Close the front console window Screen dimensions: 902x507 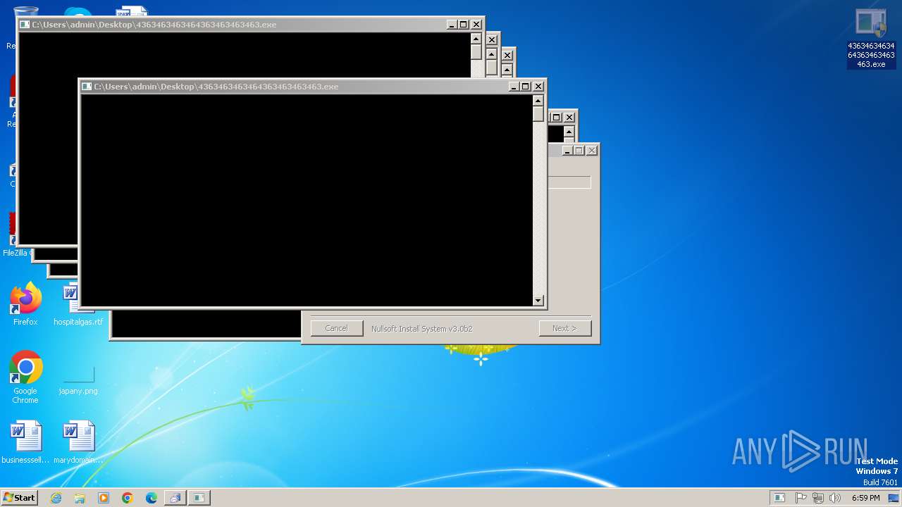[x=538, y=87]
